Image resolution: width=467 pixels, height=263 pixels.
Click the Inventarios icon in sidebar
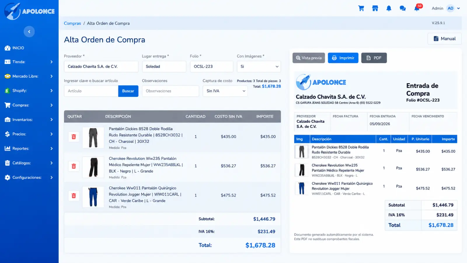point(8,120)
